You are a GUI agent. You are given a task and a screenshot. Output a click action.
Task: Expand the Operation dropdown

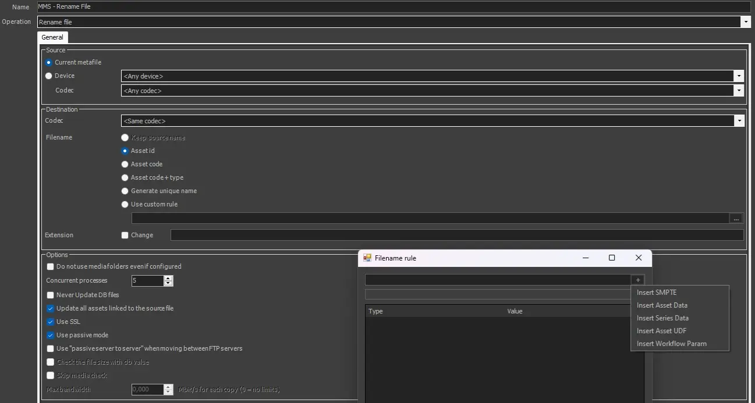coord(745,22)
